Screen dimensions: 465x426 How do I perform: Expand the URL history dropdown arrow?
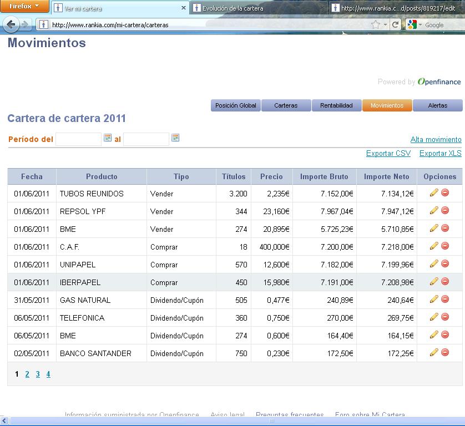pyautogui.click(x=385, y=25)
